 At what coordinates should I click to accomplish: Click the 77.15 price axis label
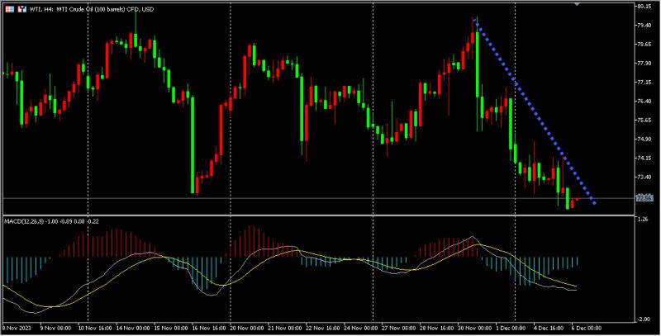644,82
